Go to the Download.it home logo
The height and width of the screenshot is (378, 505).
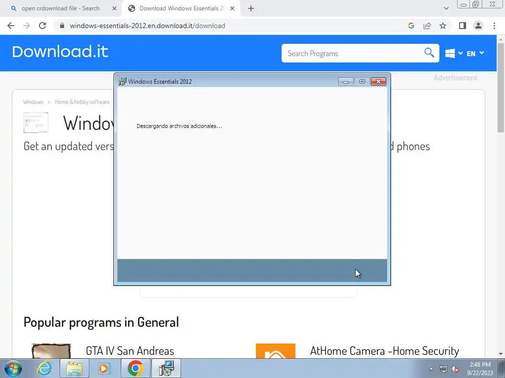point(60,52)
